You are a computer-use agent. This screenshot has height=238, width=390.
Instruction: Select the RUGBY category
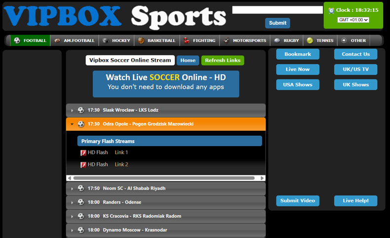pyautogui.click(x=286, y=40)
